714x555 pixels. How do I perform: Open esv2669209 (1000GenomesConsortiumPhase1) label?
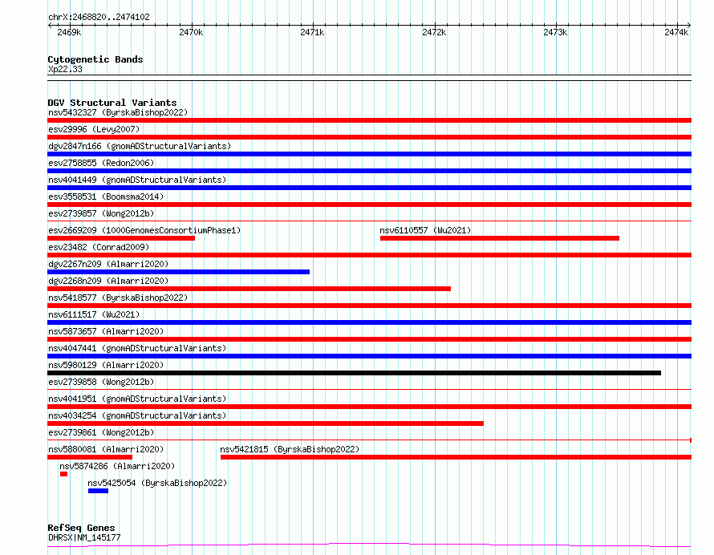coord(144,230)
